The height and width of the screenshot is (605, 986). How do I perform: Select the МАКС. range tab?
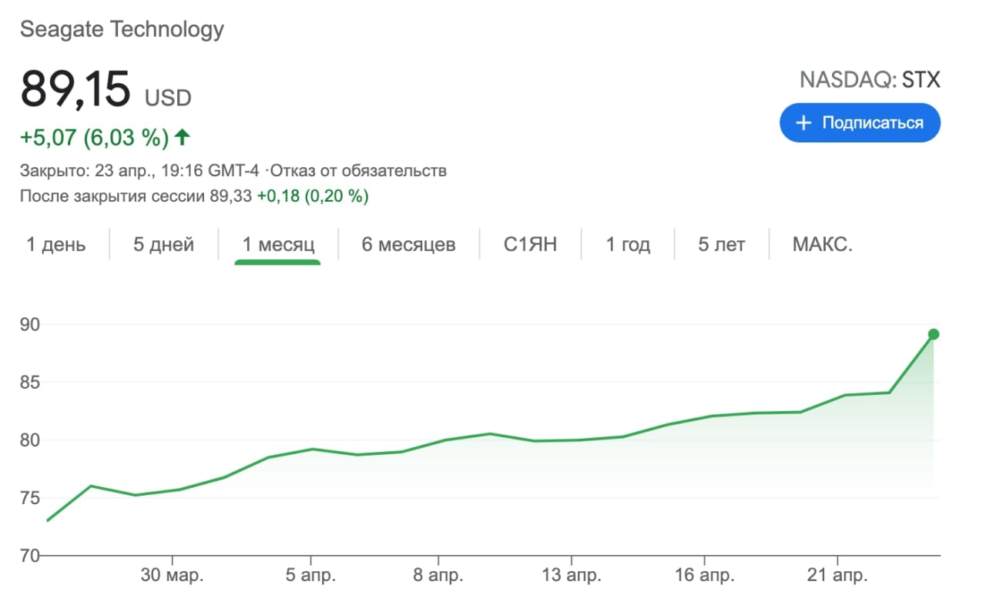point(822,245)
